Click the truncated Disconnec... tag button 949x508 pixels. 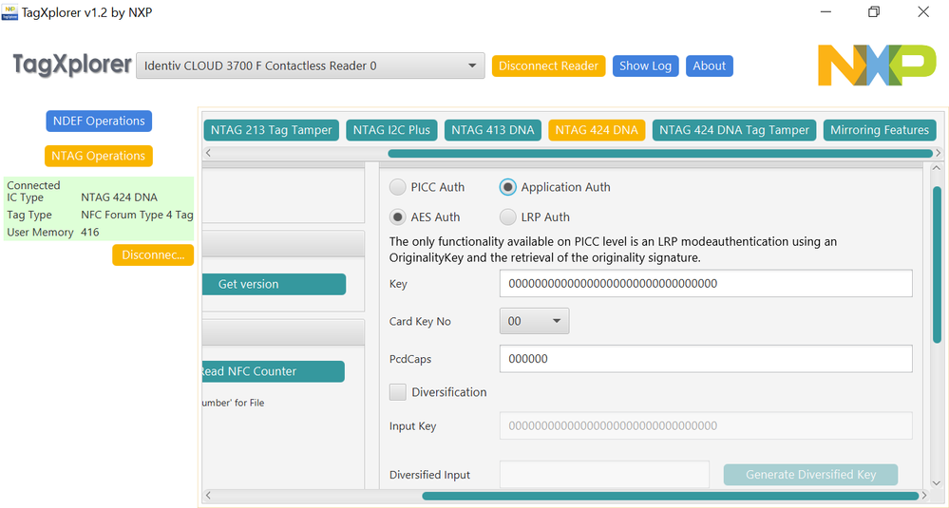153,255
